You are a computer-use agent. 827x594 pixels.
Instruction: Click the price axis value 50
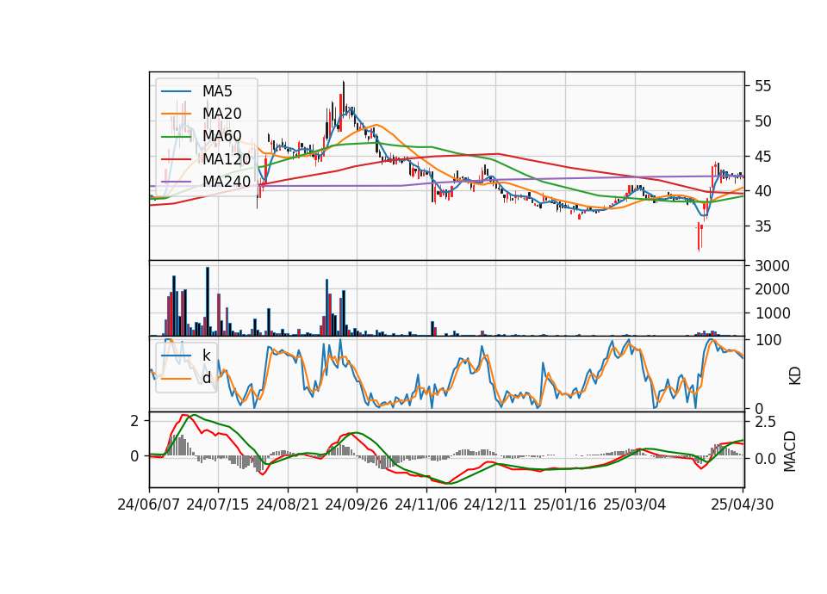click(x=762, y=121)
